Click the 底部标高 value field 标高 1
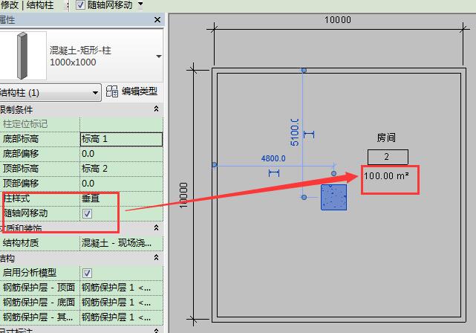476x333 pixels. pyautogui.click(x=121, y=139)
